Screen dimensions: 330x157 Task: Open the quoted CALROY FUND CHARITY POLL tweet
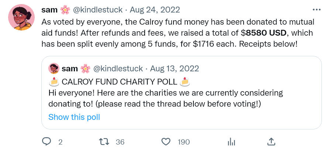click(181, 92)
